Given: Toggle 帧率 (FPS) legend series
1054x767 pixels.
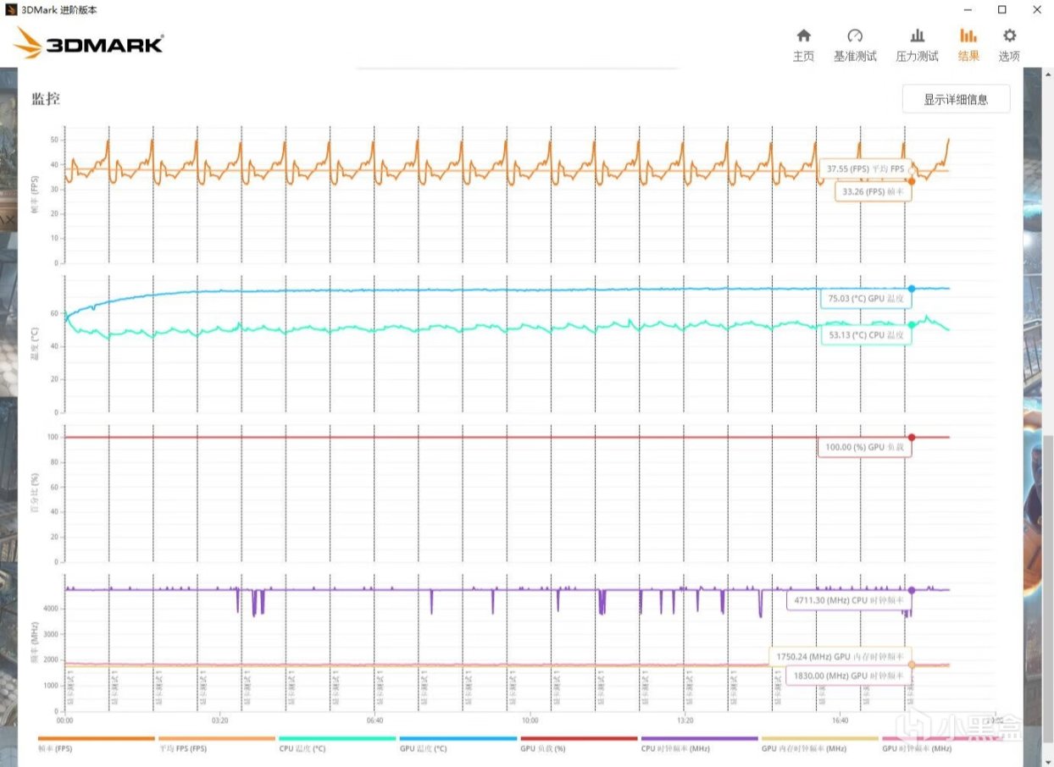Looking at the screenshot, I should [x=96, y=743].
